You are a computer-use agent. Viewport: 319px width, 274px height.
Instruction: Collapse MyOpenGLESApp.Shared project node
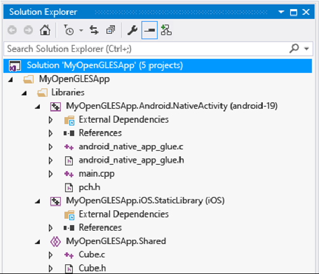click(x=37, y=242)
